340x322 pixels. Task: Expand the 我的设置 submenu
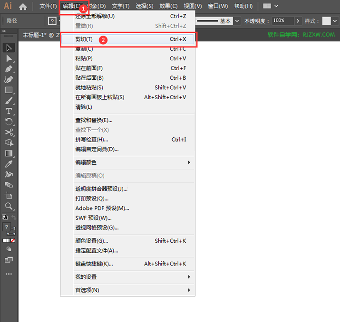tap(128, 277)
